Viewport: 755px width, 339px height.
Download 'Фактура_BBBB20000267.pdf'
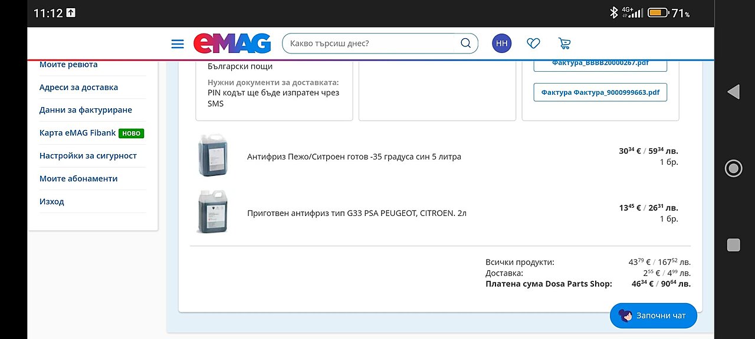click(x=600, y=64)
